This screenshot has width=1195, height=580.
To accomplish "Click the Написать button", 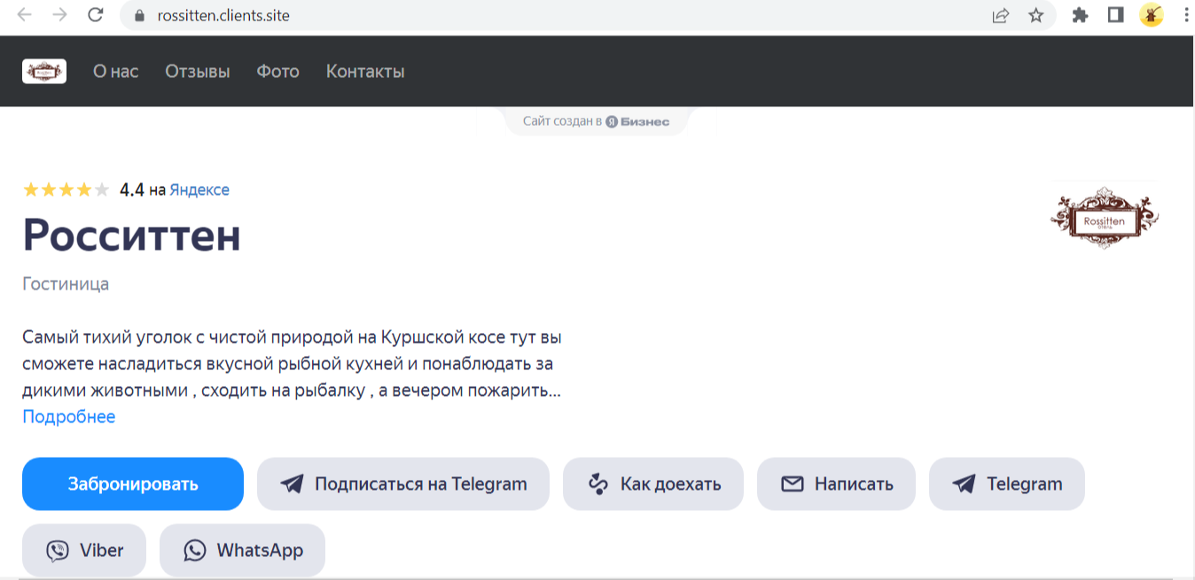I will click(x=836, y=483).
